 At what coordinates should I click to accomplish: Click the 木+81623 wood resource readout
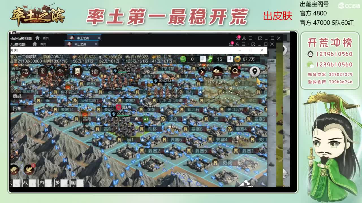coord(85,57)
